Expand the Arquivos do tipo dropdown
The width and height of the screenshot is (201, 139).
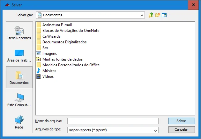pos(155,130)
